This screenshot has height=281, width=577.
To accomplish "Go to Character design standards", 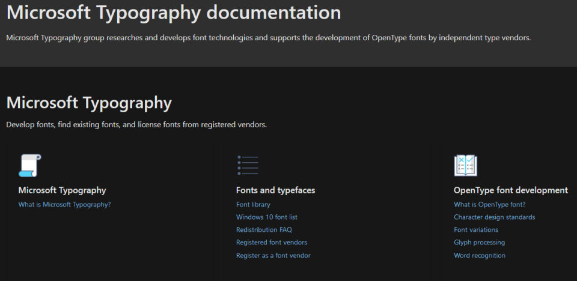I will 495,217.
